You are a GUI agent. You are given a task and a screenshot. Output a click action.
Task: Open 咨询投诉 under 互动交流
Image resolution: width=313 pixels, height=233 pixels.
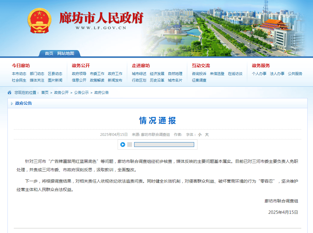point(199,73)
